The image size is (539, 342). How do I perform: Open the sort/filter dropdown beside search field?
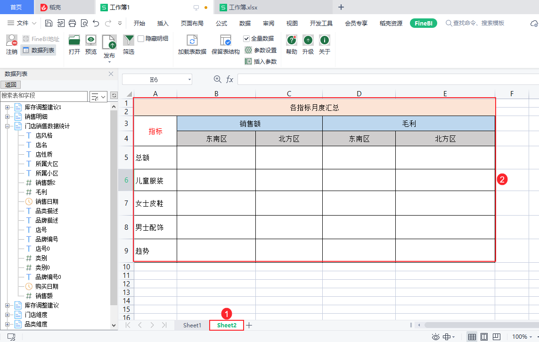pos(98,97)
